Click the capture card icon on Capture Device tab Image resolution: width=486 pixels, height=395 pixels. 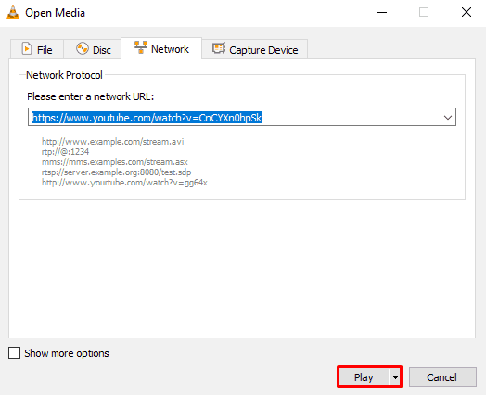pyautogui.click(x=219, y=48)
